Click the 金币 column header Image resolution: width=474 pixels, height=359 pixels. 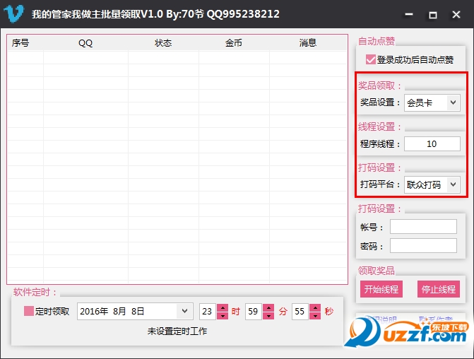click(234, 43)
